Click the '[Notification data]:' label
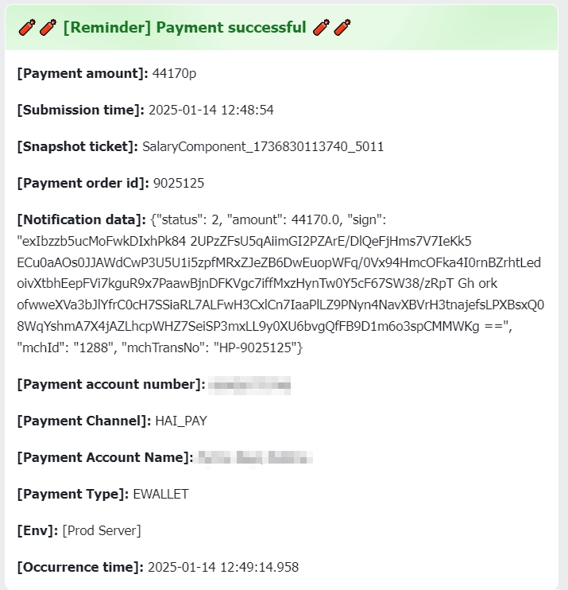 81,219
